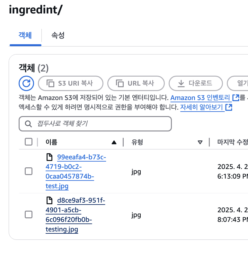Screen dimensions: 248x277
Task: Open the 99eeafa4-b73c test.jpg object link
Action: click(x=76, y=172)
